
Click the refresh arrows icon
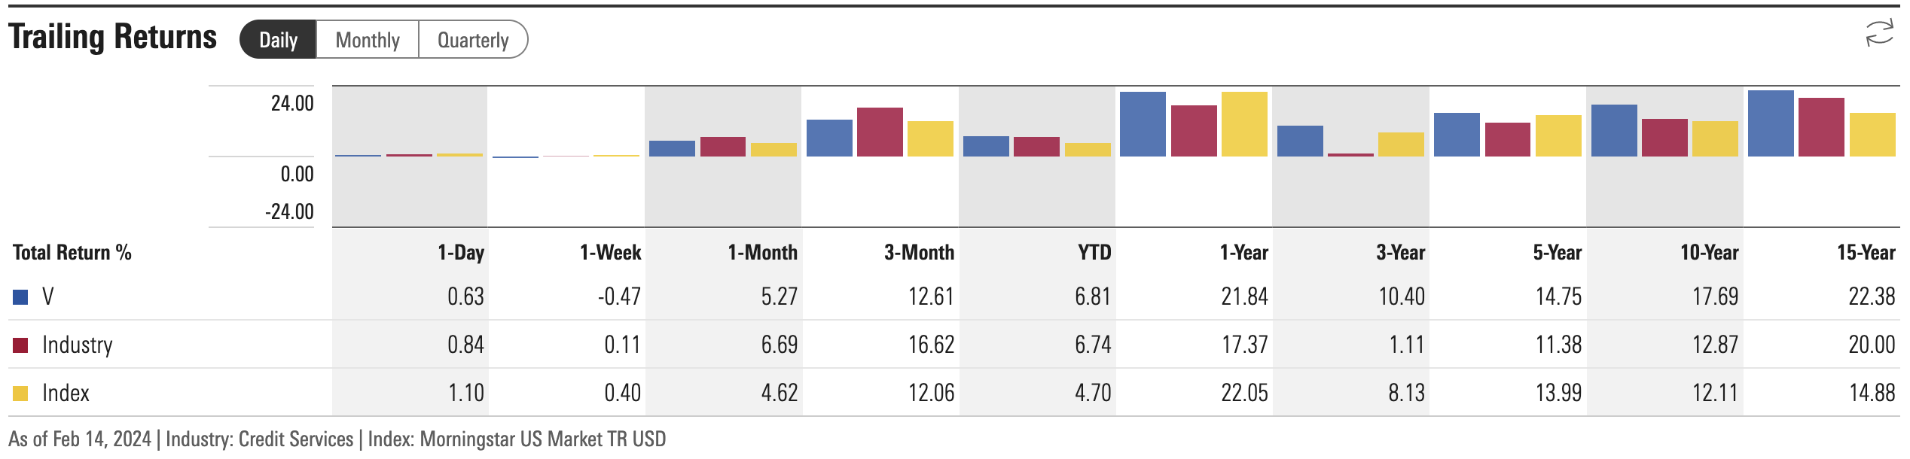[x=1880, y=34]
